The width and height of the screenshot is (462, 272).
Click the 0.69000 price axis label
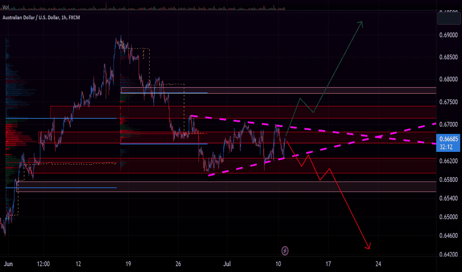point(449,35)
